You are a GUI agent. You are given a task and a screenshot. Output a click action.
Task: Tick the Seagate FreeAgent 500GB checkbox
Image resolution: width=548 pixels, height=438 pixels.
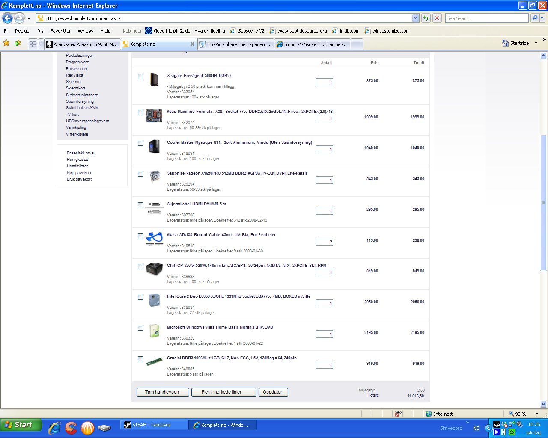(x=140, y=77)
